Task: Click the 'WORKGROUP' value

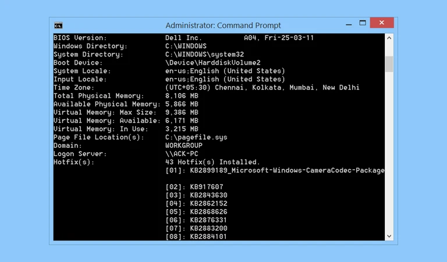Action: click(184, 146)
